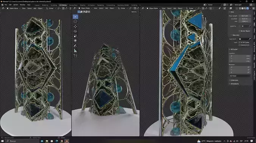Open the Object Mode dropdown in left viewport
This screenshot has height=143, width=256.
[x=13, y=8]
